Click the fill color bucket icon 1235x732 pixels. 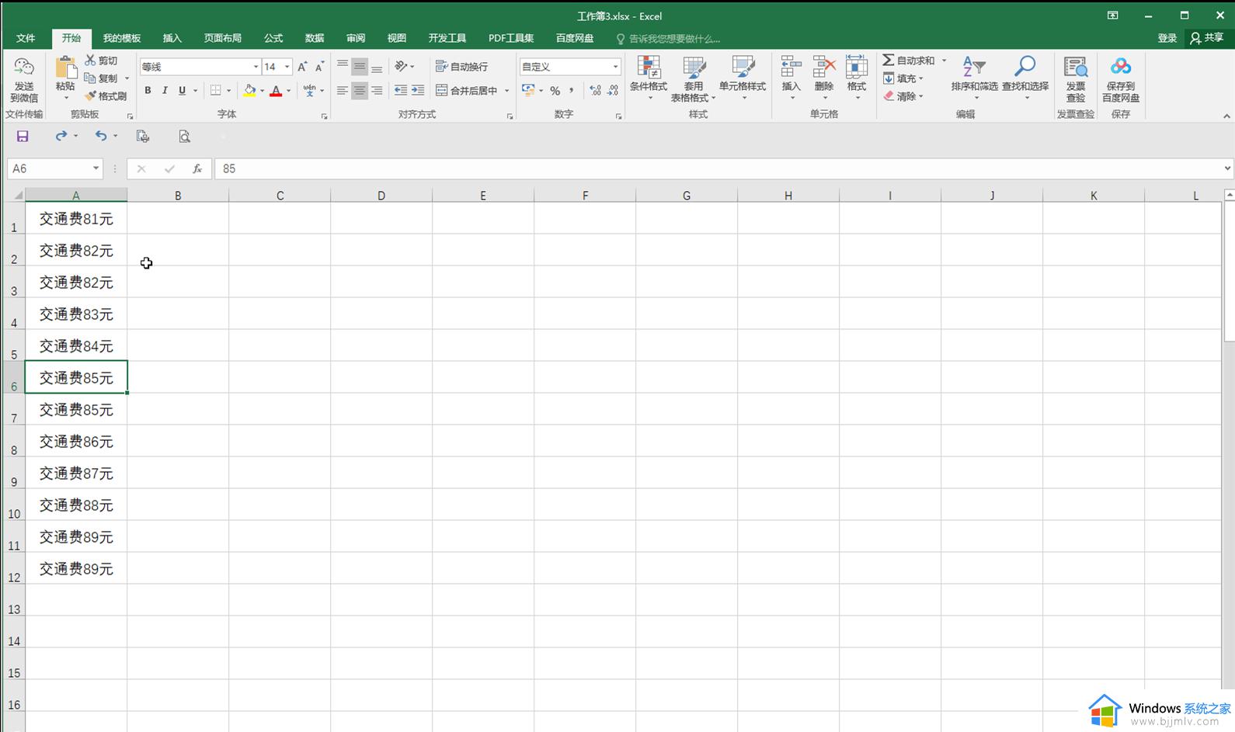click(249, 91)
